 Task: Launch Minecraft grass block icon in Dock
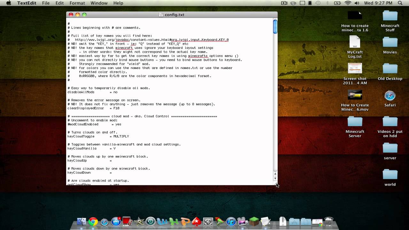254,221
